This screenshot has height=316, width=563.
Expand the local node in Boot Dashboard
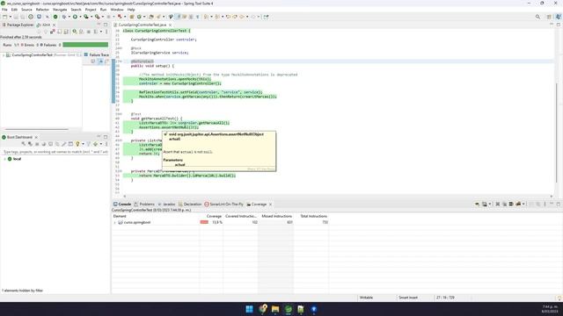4,159
